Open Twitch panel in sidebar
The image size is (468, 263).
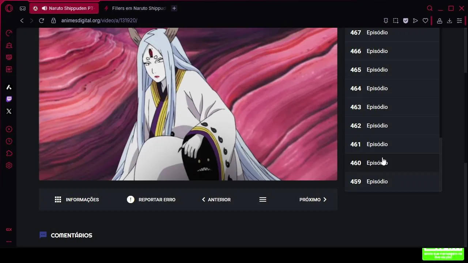coord(9,99)
